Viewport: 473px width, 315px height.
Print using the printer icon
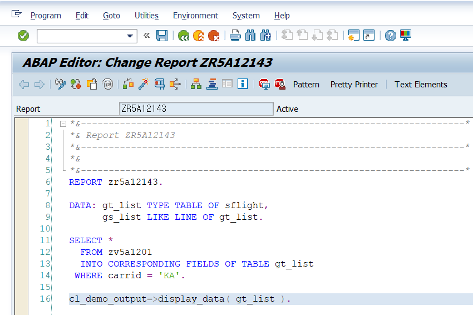pos(235,36)
